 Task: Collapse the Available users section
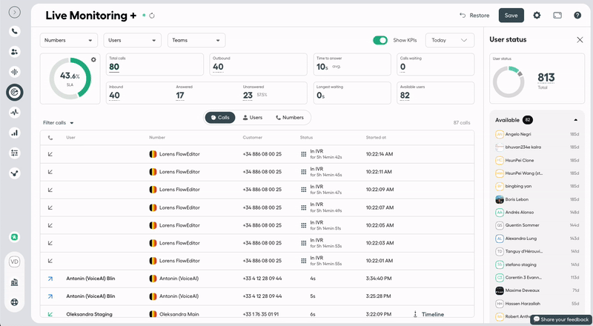(x=575, y=119)
